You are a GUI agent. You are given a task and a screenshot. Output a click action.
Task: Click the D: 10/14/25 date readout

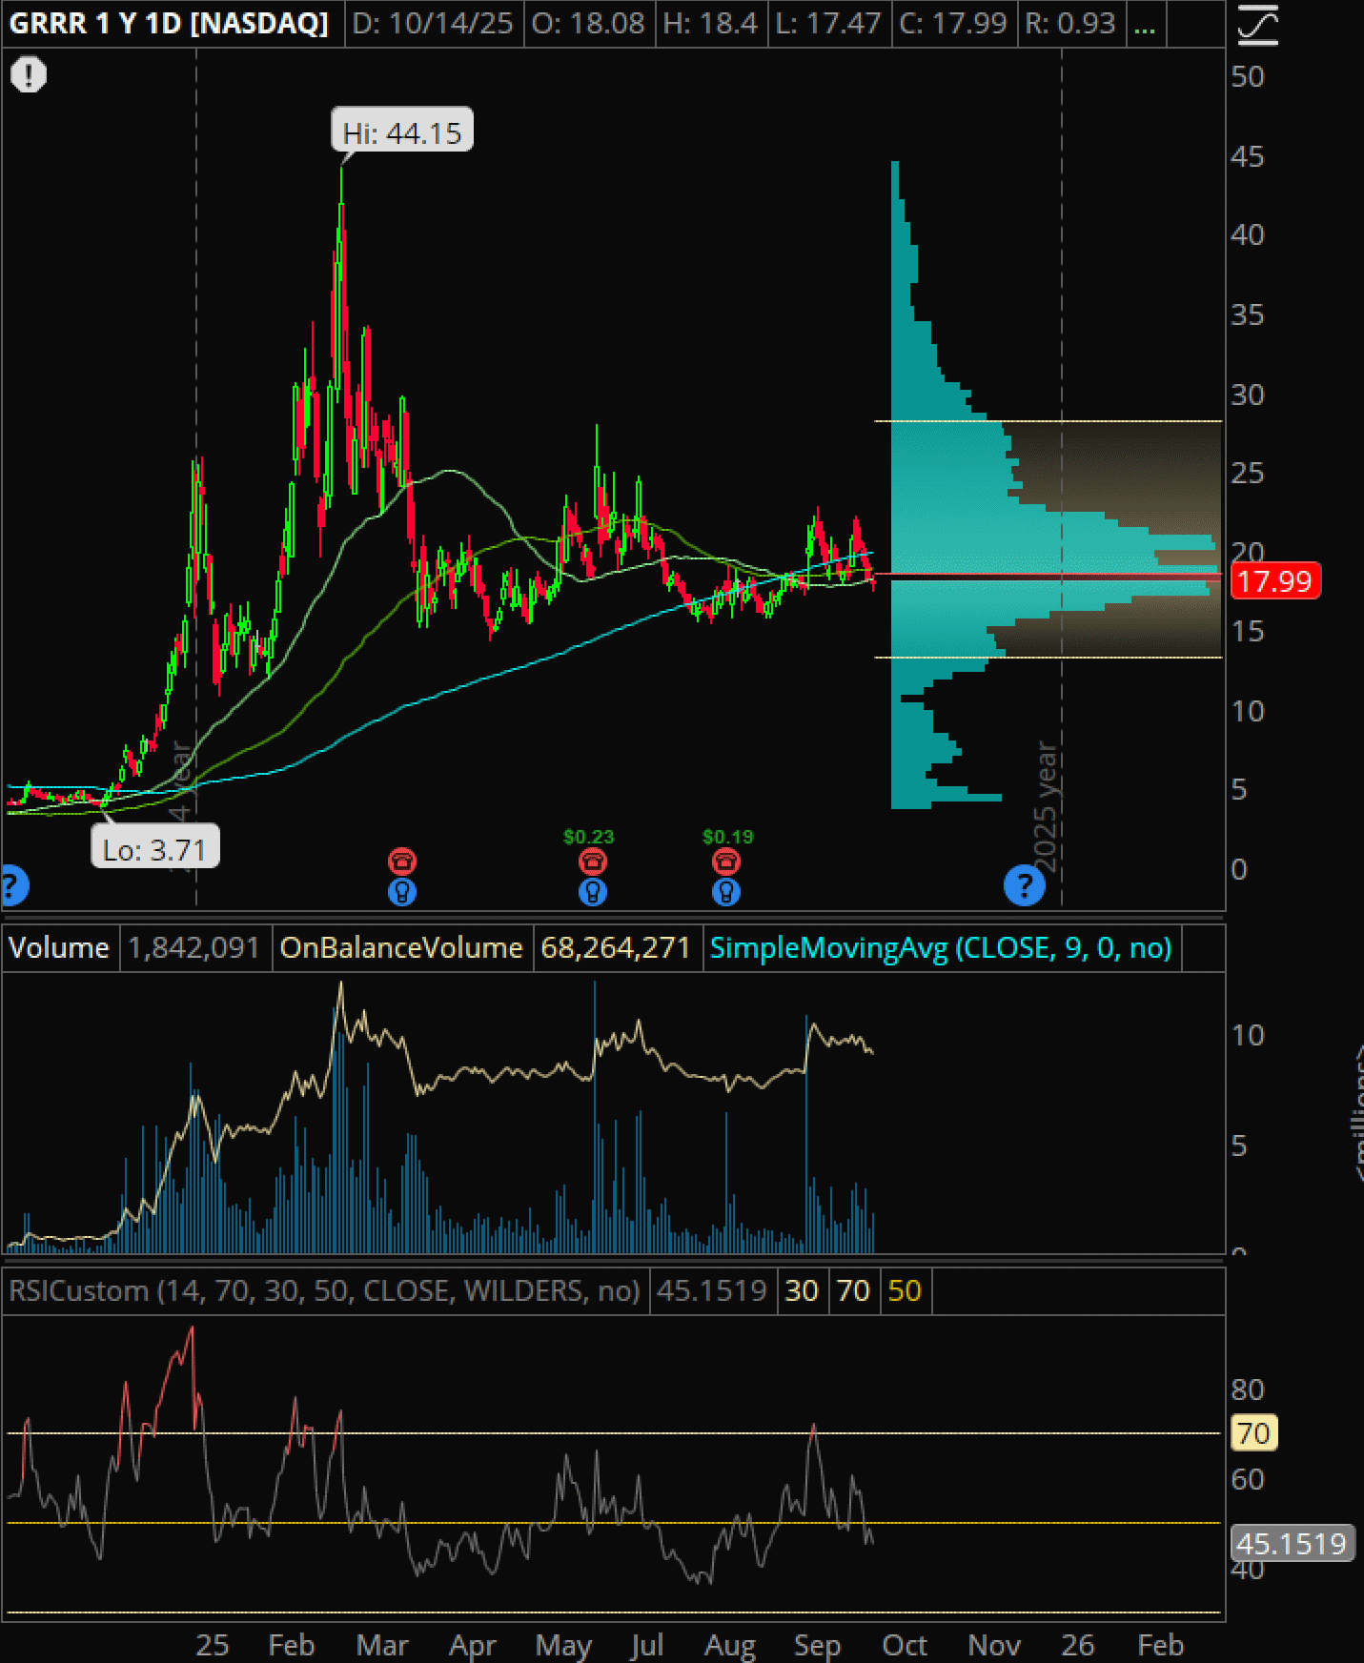click(x=433, y=23)
